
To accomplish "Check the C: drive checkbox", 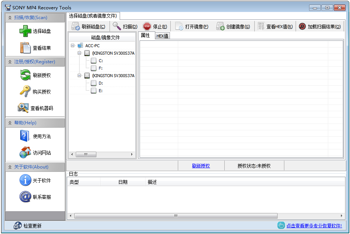I will [x=93, y=60].
